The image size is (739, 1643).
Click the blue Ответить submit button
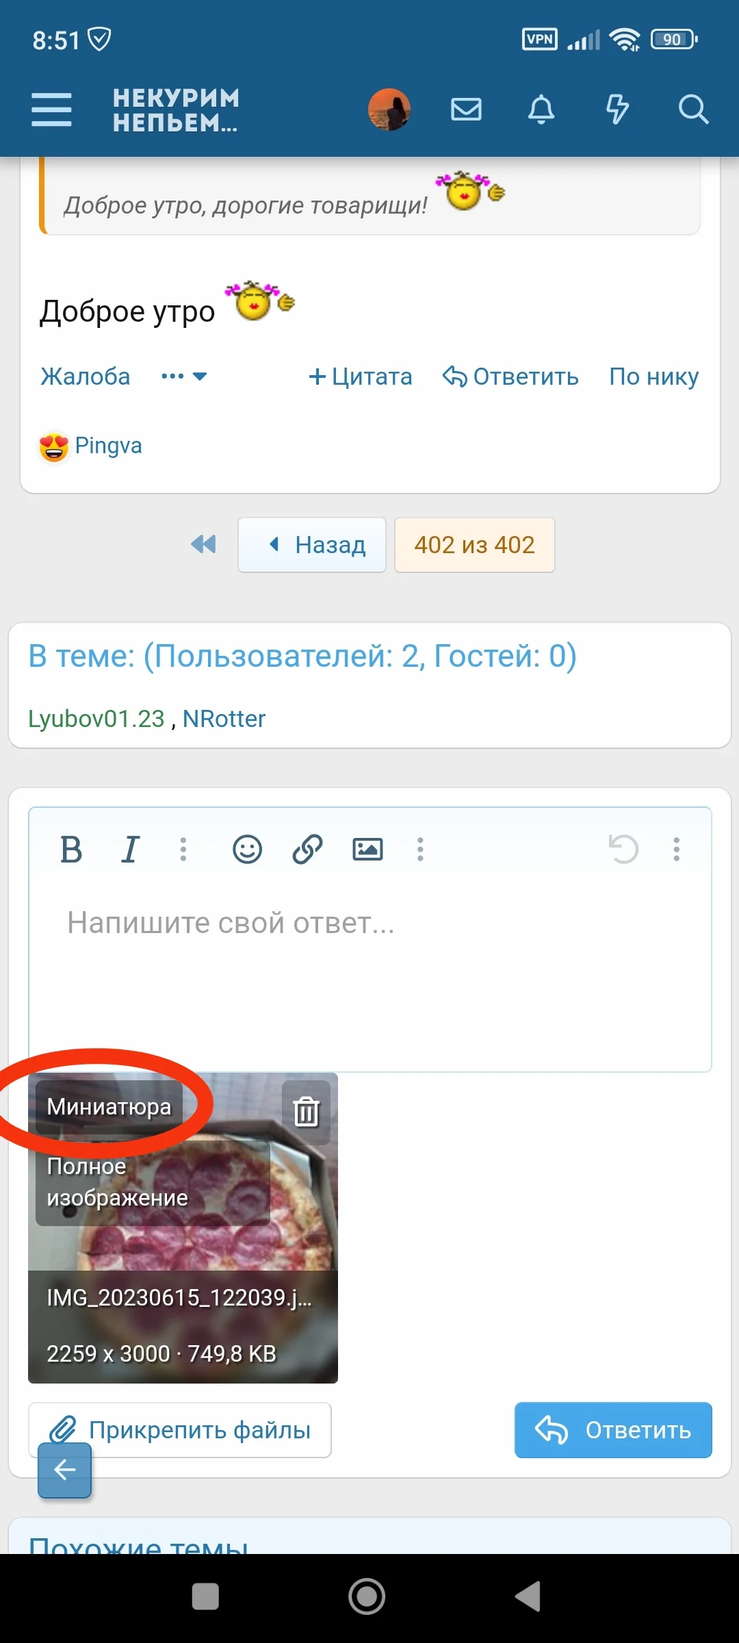(x=613, y=1430)
